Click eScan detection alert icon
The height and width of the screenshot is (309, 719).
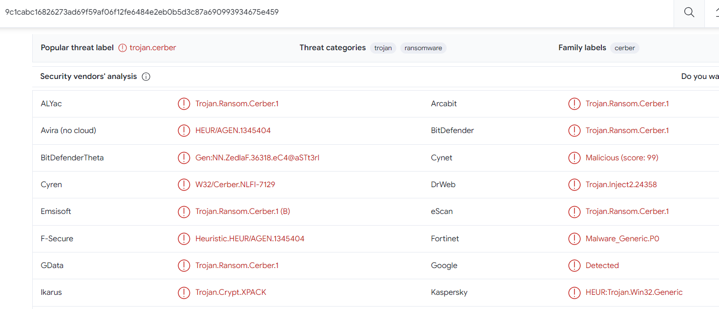click(574, 212)
